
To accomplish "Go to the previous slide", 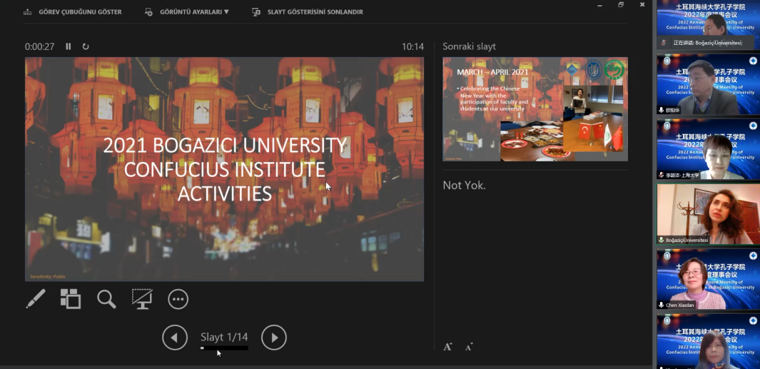I will pos(175,338).
